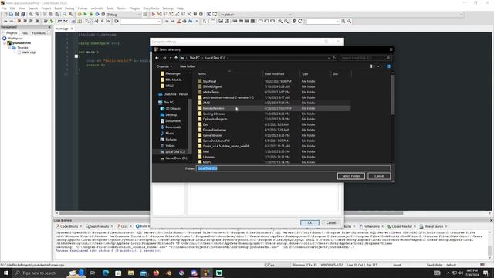
Task: Click the blue Rebuild icon
Action: point(97,15)
